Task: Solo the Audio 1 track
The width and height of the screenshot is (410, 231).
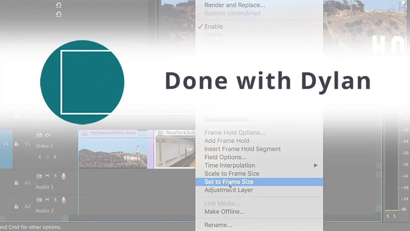Action: (x=55, y=176)
